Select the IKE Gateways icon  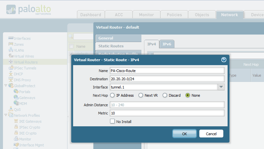[x=16, y=121]
